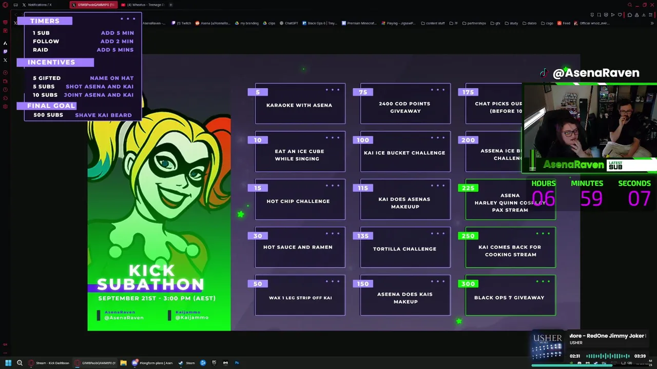Click the EAT AN ICE CUBE WHILE SINGING card

pos(300,153)
